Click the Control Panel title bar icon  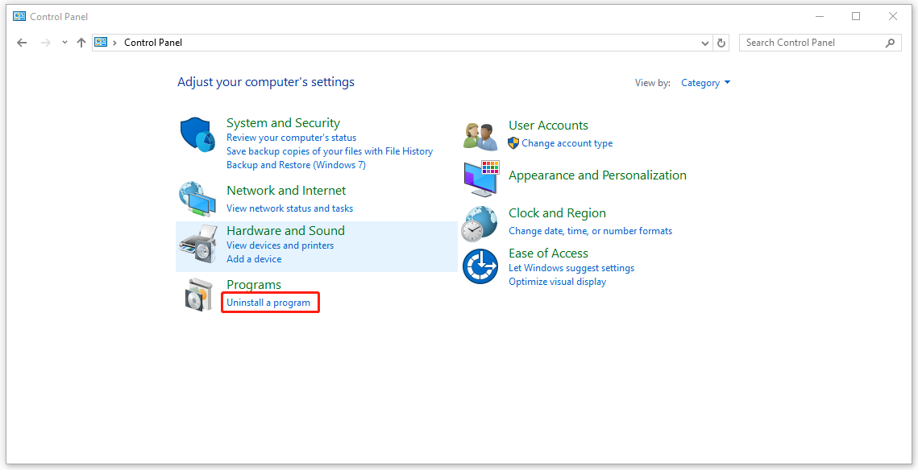pos(19,16)
